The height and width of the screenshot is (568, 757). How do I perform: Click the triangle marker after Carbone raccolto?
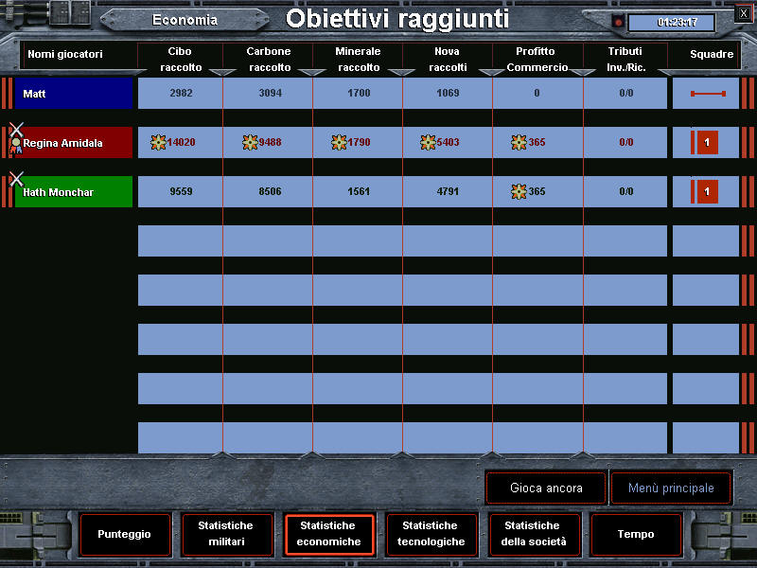(312, 72)
